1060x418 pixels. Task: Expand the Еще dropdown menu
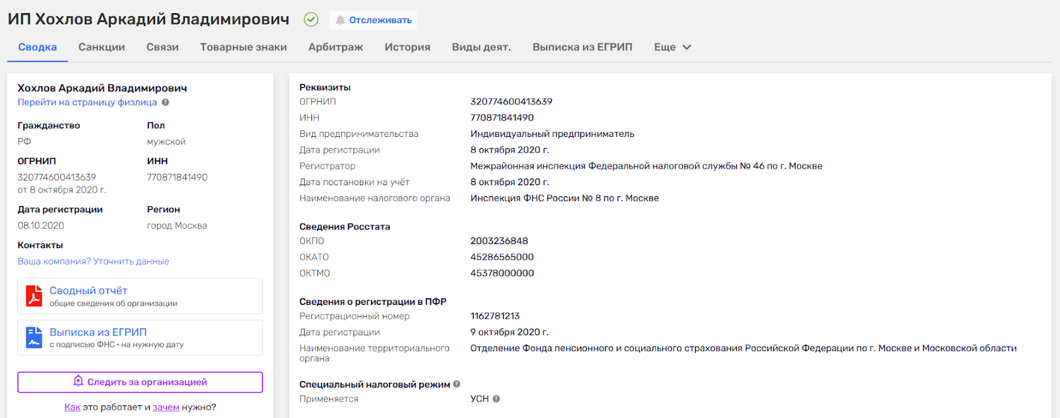tap(672, 47)
